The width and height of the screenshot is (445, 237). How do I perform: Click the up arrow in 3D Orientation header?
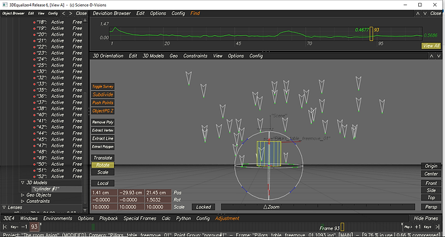click(431, 56)
